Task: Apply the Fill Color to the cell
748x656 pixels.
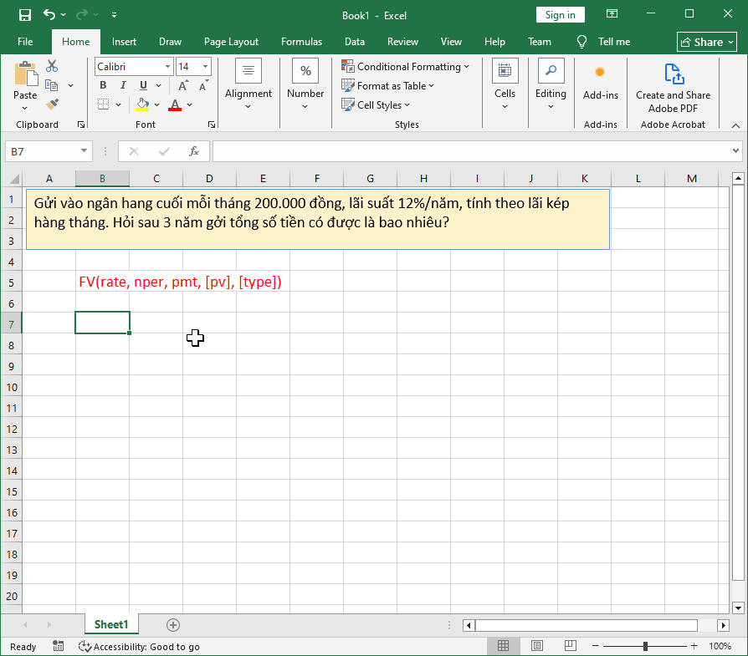Action: pyautogui.click(x=141, y=104)
